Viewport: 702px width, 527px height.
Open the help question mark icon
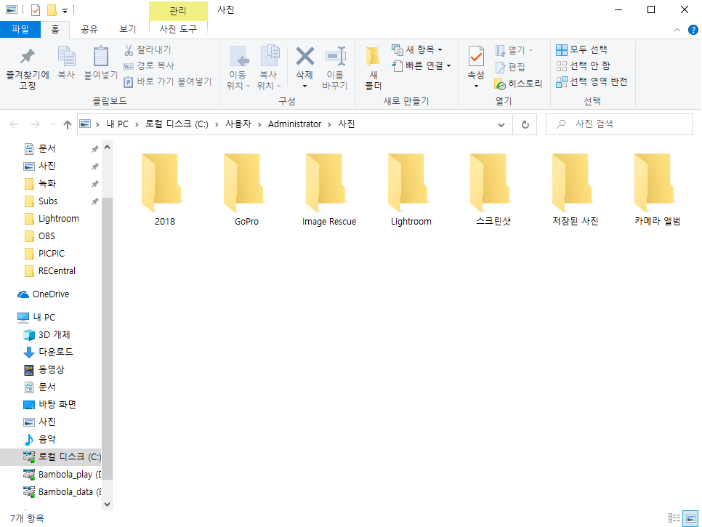pyautogui.click(x=693, y=30)
